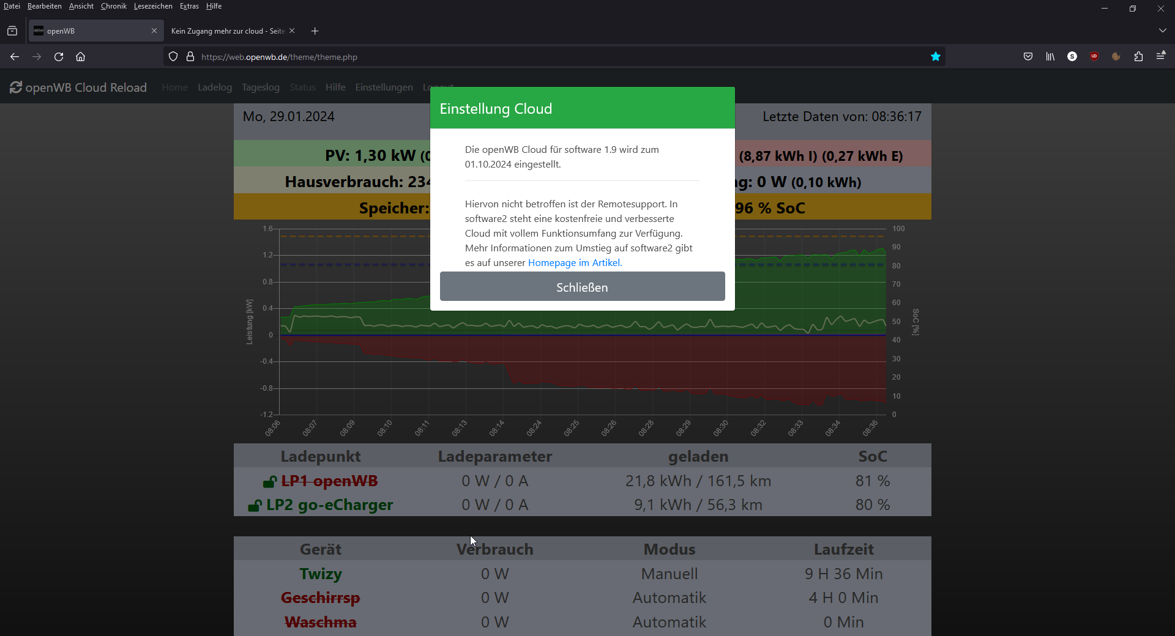The width and height of the screenshot is (1175, 636).
Task: Close the dialog with the Schließen button
Action: [583, 286]
